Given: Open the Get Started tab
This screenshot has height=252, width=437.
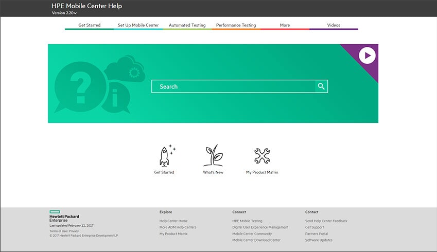Looking at the screenshot, I should tap(89, 25).
